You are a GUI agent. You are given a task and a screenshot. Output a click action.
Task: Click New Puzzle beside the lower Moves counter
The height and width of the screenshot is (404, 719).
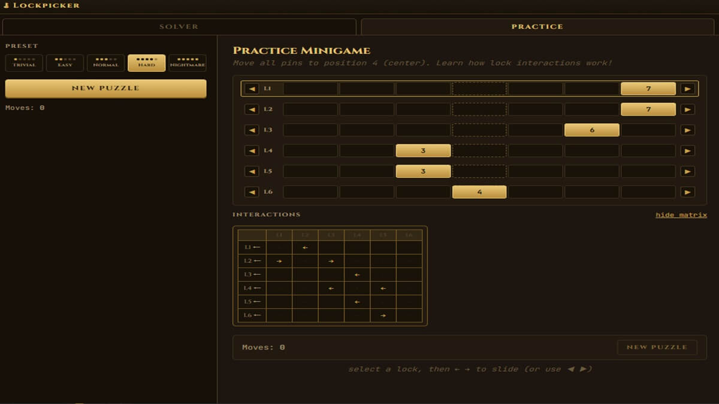[657, 347]
